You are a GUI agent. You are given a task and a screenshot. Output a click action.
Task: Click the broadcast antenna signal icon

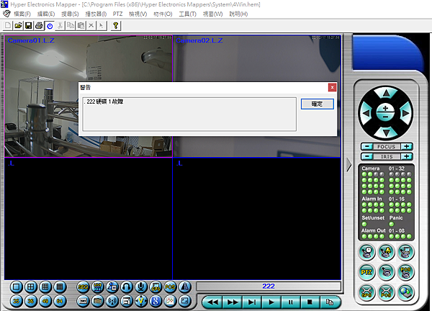tap(112, 301)
